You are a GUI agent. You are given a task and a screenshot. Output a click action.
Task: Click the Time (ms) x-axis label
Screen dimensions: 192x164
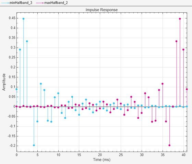tap(101, 160)
